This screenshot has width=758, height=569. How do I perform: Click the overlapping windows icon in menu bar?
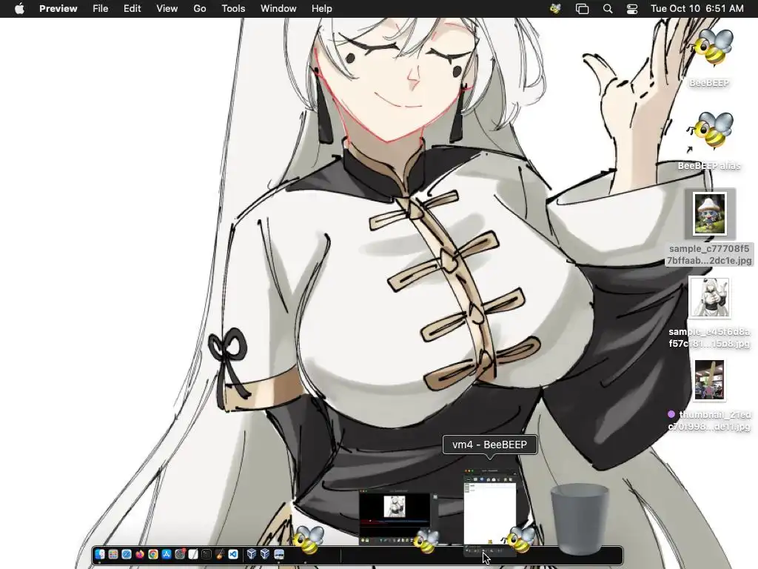582,8
